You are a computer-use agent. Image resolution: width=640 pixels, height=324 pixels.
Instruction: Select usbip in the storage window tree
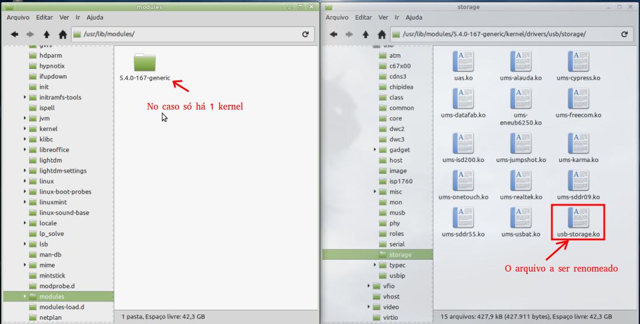coord(397,275)
